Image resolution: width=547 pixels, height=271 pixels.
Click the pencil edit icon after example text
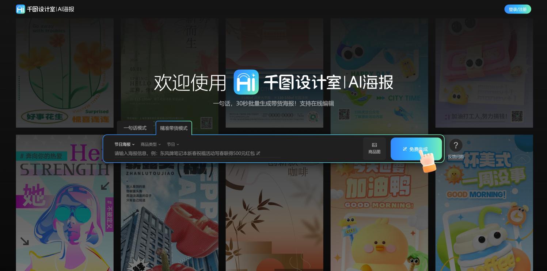[258, 154]
